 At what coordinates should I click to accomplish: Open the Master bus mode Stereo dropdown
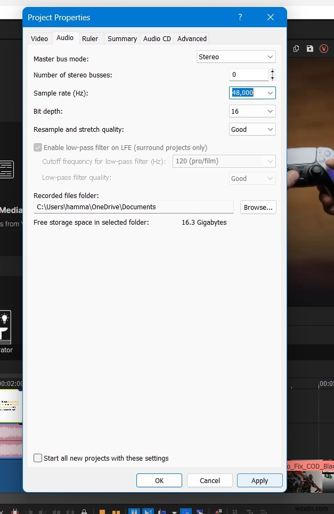(x=236, y=57)
